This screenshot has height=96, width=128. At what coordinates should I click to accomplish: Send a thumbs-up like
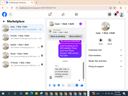(82, 85)
